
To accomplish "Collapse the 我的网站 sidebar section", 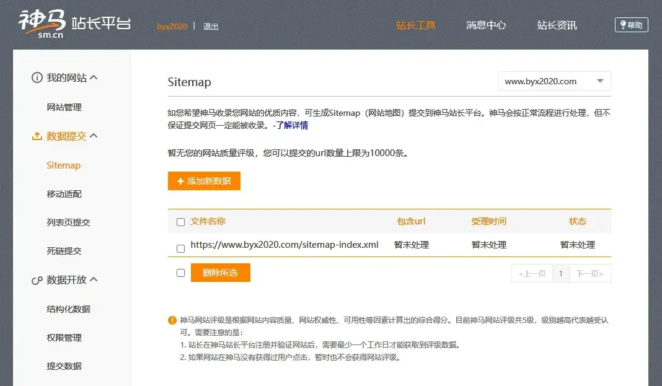I will point(94,77).
